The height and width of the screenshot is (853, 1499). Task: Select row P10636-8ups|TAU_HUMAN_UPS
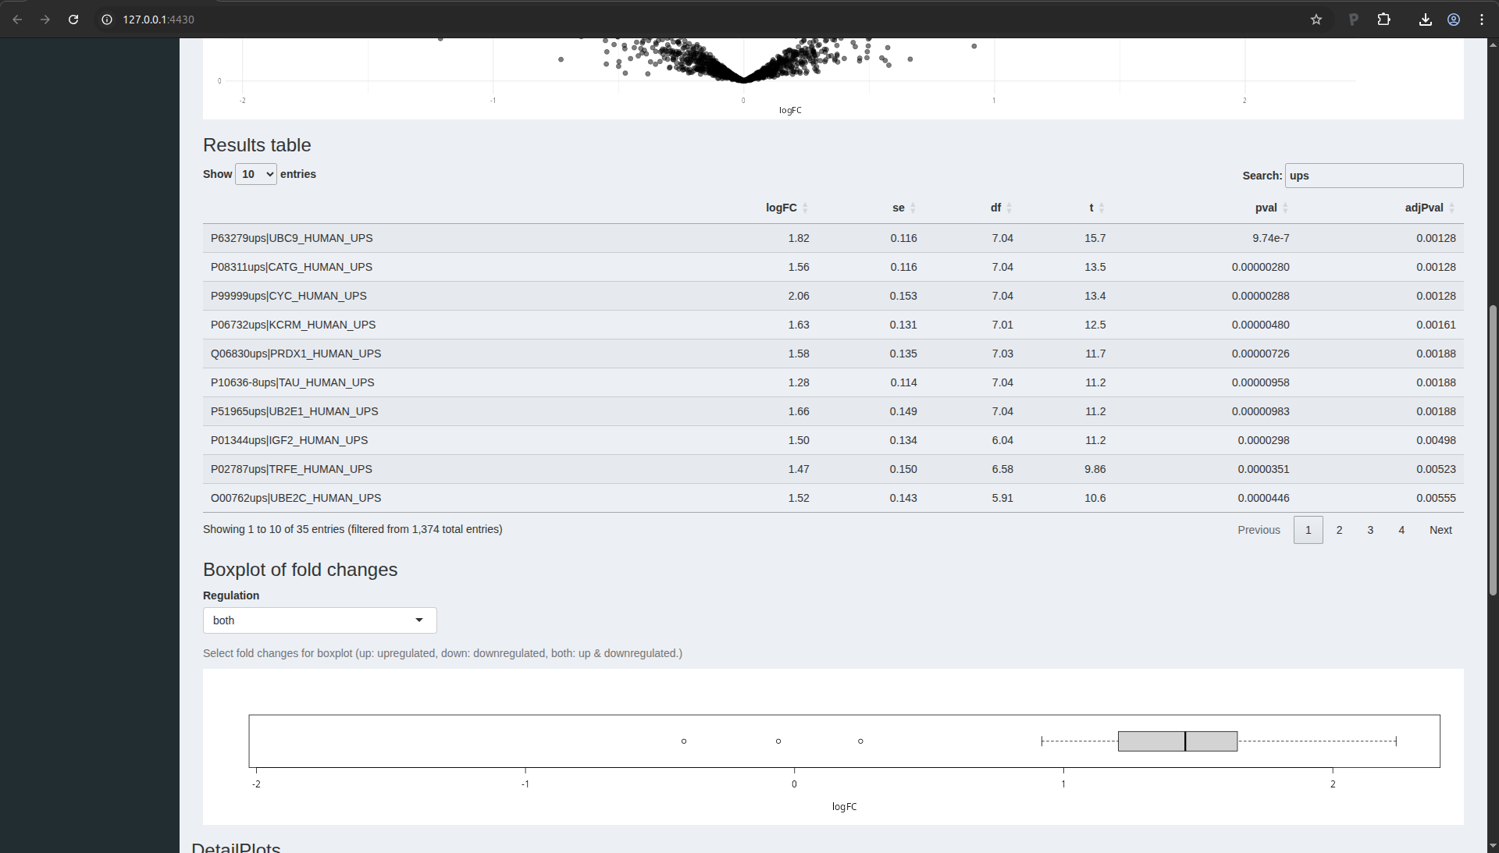tap(833, 382)
